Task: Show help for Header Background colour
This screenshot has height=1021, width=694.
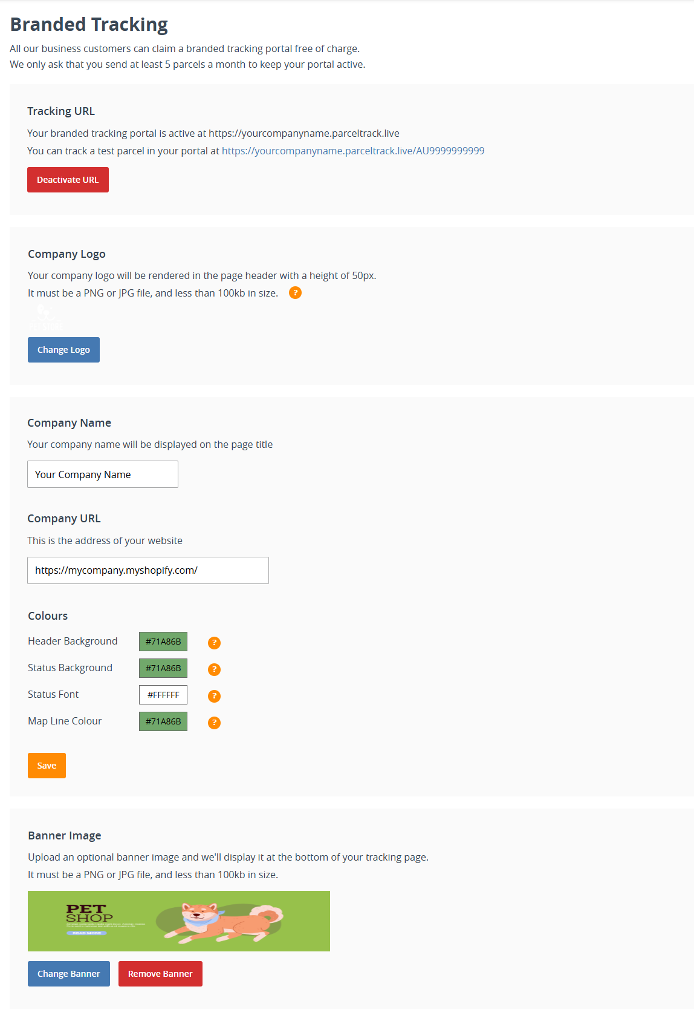Action: click(x=214, y=643)
